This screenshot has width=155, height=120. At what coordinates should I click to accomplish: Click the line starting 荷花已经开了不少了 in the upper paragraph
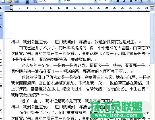84,48
